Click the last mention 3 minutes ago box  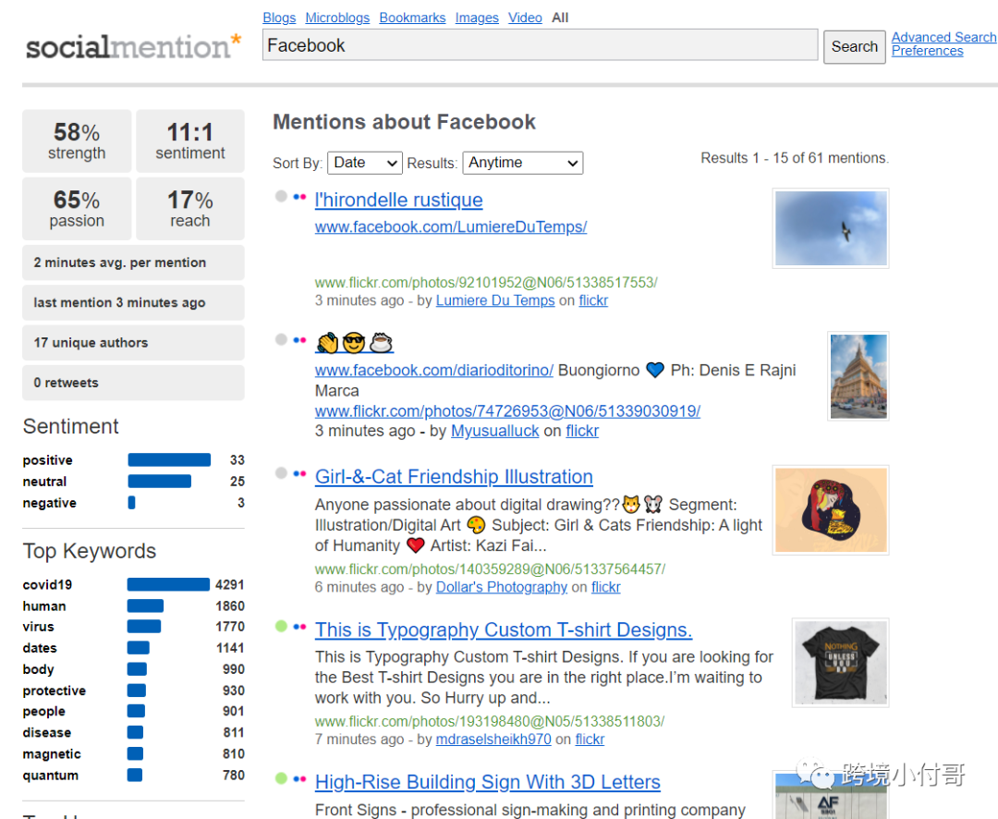(134, 302)
